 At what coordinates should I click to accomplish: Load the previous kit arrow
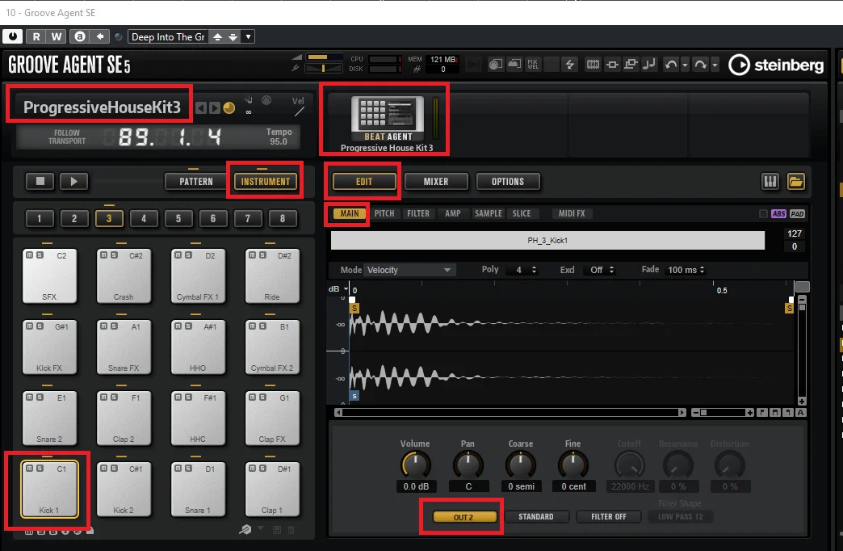click(x=200, y=108)
